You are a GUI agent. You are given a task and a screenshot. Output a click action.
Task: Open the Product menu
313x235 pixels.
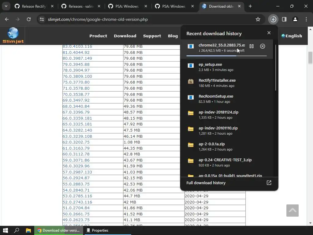pyautogui.click(x=98, y=36)
